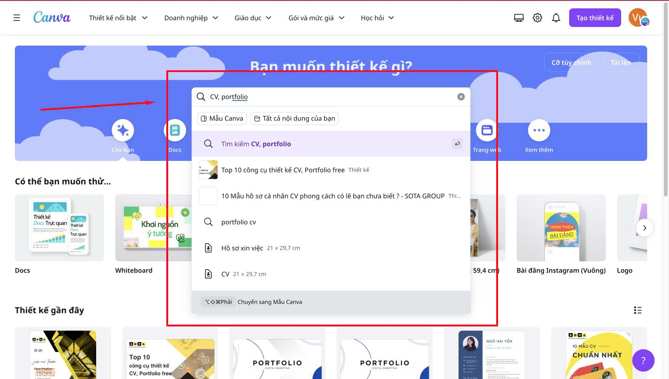This screenshot has height=379, width=669.
Task: Open the desktop app monitor icon
Action: pyautogui.click(x=519, y=18)
